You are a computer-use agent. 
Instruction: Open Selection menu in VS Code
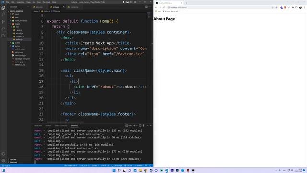pos(20,2)
